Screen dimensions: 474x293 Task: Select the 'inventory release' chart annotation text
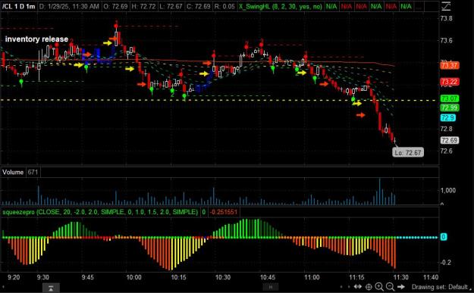coord(36,39)
